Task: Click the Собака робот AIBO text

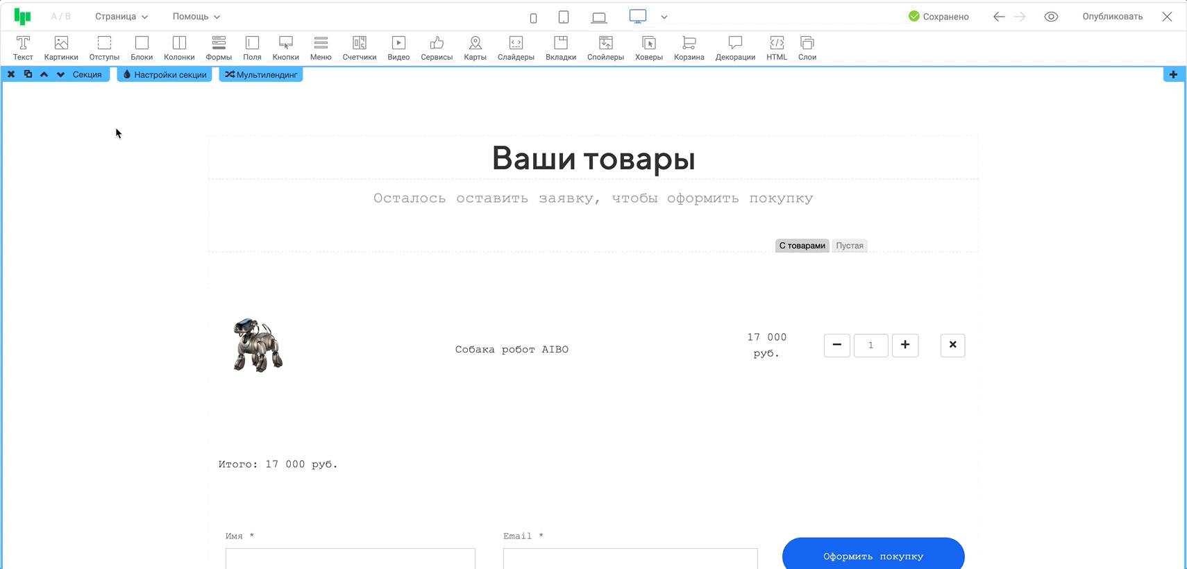Action: coord(512,350)
